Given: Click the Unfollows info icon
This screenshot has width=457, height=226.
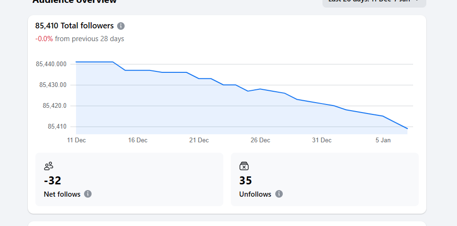Looking at the screenshot, I should click(279, 194).
